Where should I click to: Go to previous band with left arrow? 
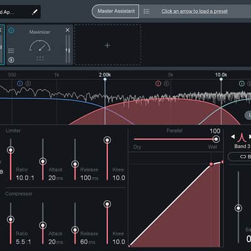point(233,137)
